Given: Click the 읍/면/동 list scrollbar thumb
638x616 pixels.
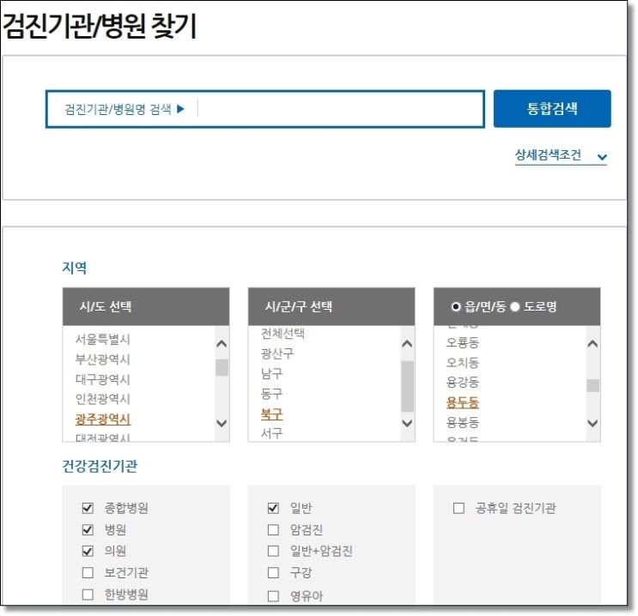Looking at the screenshot, I should click(x=592, y=385).
